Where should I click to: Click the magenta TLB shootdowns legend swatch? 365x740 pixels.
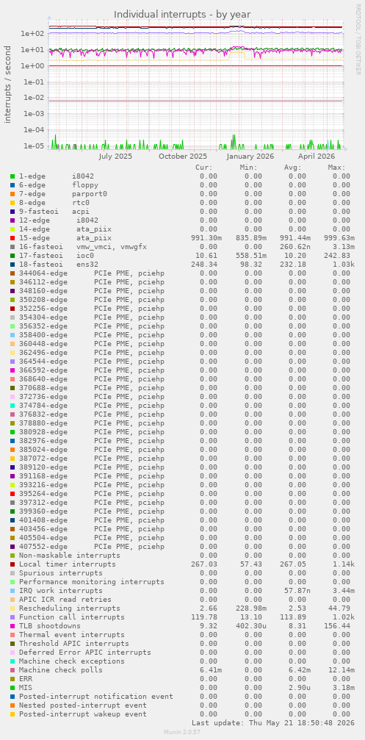12,626
